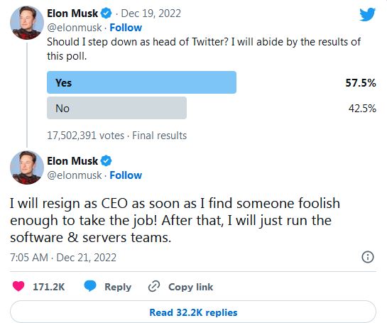This screenshot has height=323, width=387.
Task: Follow @elonmusk from the poll tweet
Action: (x=126, y=28)
